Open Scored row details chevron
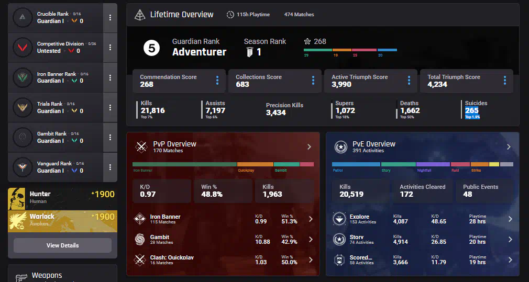Screen dimensions: 529x282 [x=510, y=260]
